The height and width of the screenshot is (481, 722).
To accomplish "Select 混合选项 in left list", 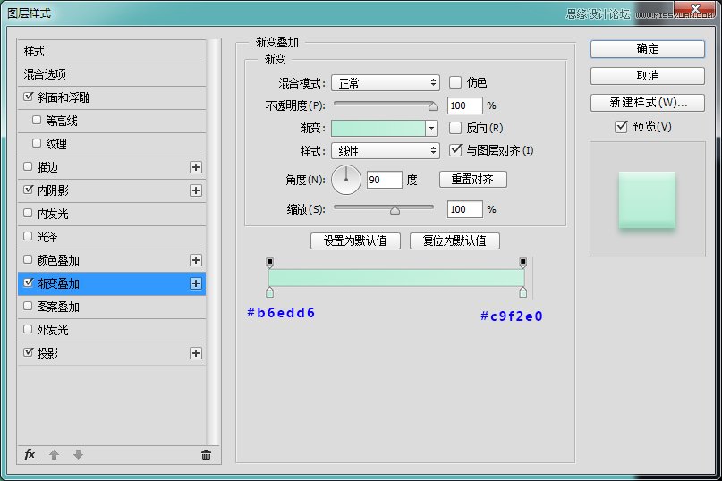I will click(x=112, y=74).
